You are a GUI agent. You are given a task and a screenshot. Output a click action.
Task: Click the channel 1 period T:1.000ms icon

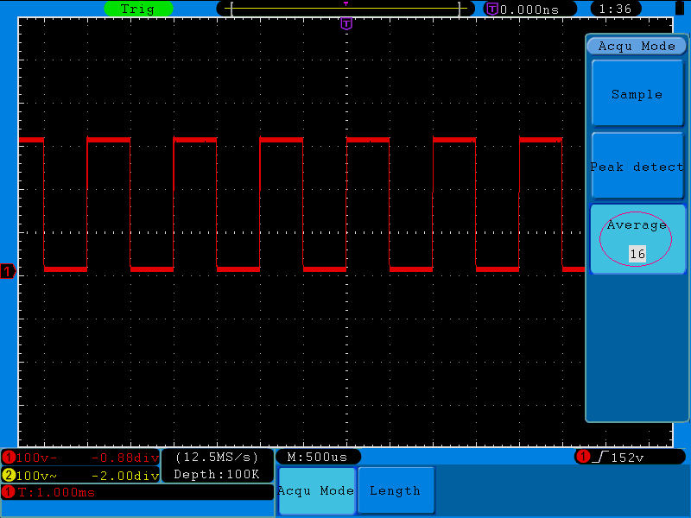(9, 492)
